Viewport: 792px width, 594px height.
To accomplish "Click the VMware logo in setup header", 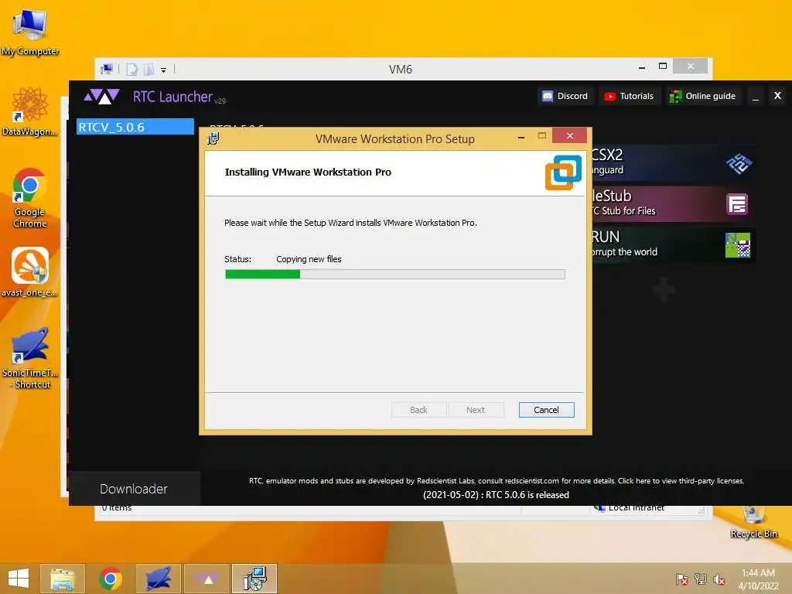I will coord(563,172).
